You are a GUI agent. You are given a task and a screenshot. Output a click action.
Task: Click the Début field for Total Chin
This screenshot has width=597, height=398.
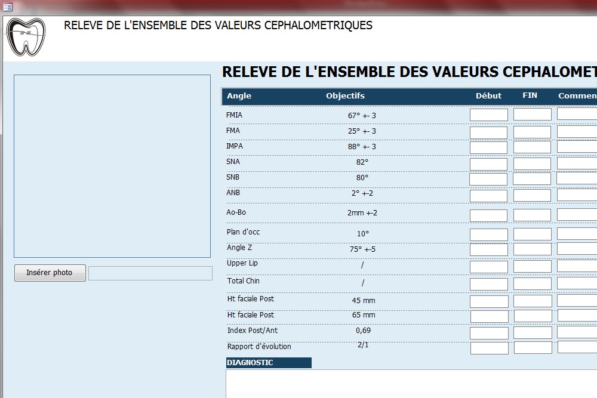click(x=488, y=285)
